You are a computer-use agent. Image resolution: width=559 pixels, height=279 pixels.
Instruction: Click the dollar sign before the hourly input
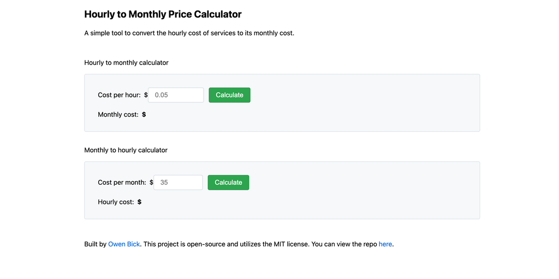point(146,95)
